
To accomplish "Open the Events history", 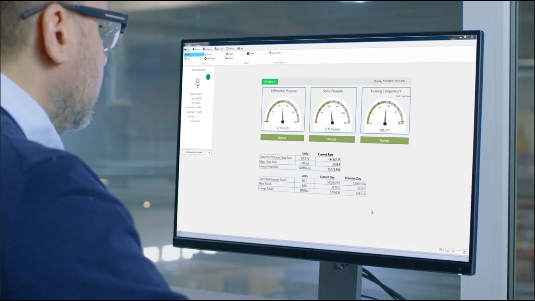I will [x=250, y=54].
